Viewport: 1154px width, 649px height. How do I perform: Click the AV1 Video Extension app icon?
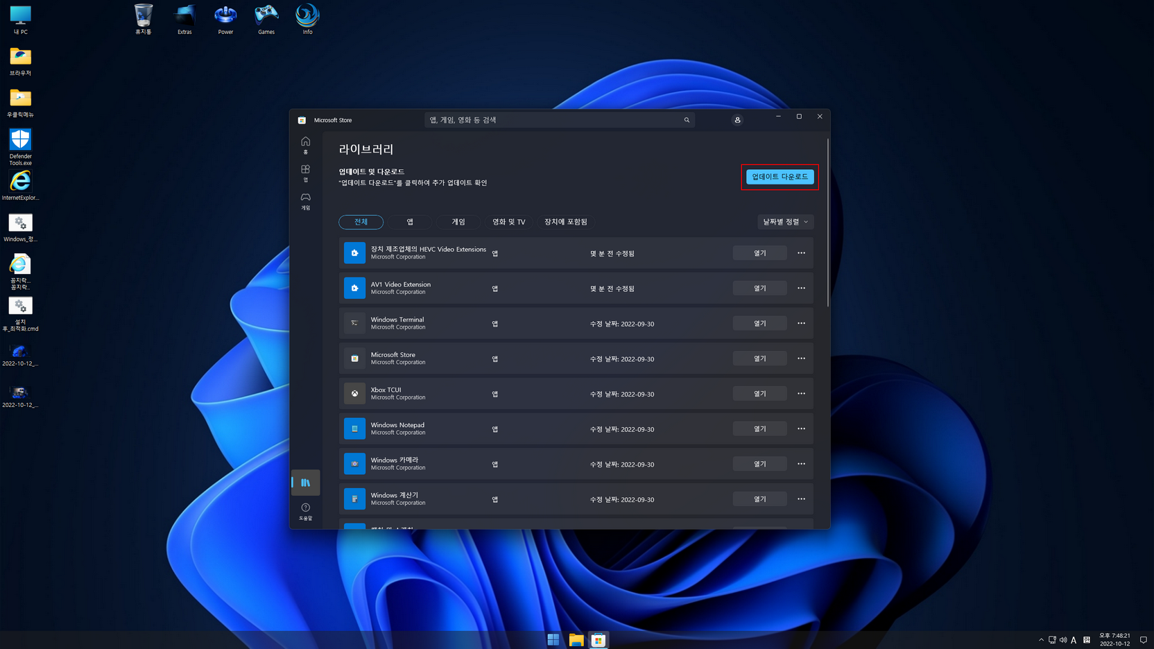tap(354, 288)
